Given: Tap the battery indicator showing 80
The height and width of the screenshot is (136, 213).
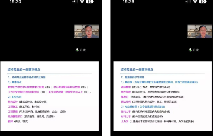Looking at the screenshot, I should [x=203, y=2].
